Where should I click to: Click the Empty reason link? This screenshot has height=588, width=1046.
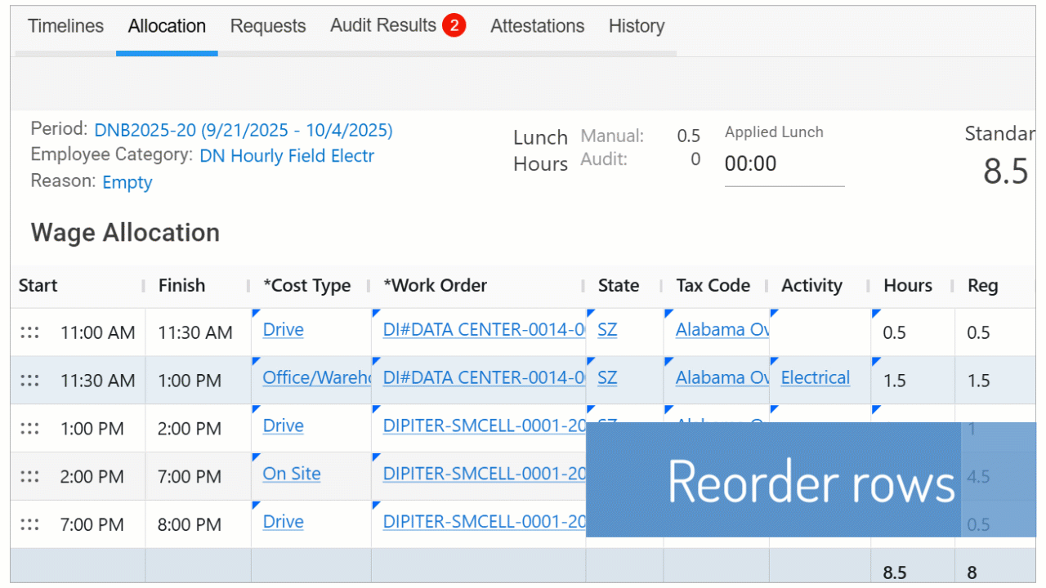127,182
